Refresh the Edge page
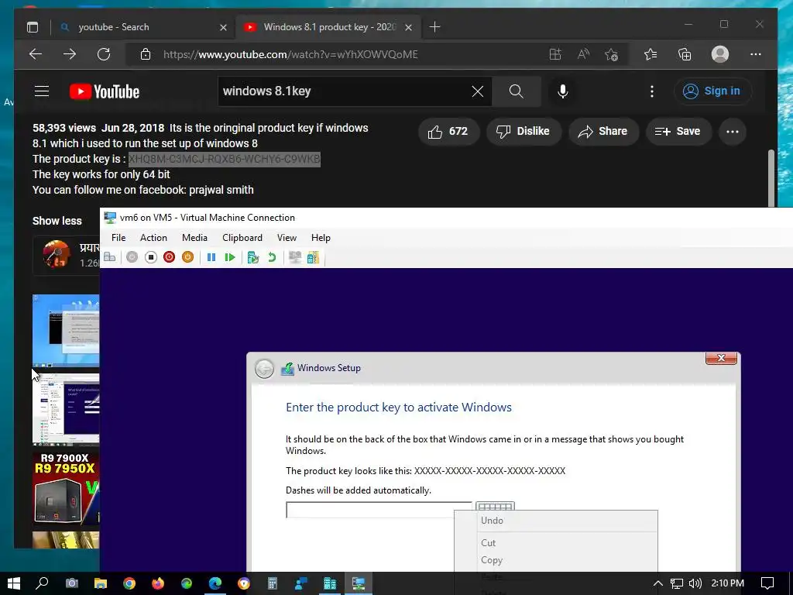This screenshot has width=793, height=595. 104,54
